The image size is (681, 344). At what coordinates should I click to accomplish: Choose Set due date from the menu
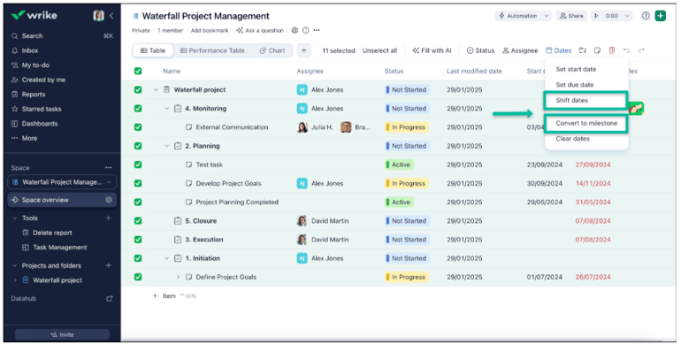tap(575, 85)
